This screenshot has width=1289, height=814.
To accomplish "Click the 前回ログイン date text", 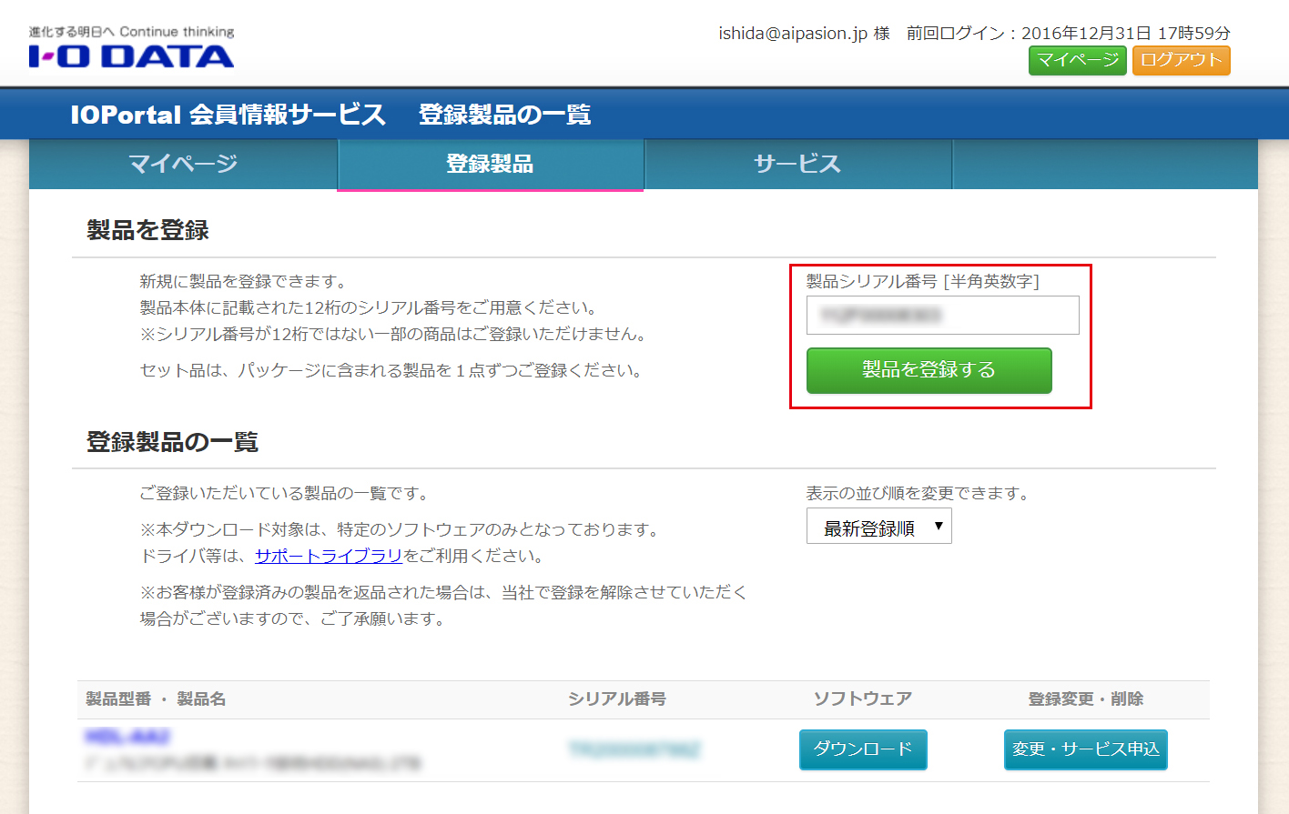I will 1069,34.
